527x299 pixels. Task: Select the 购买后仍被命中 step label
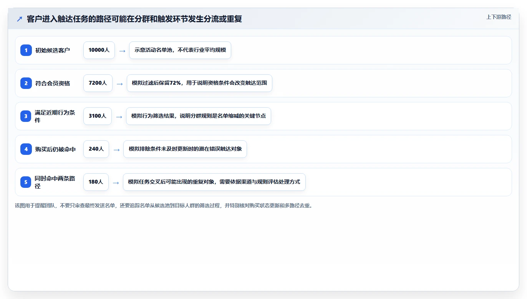click(55, 149)
